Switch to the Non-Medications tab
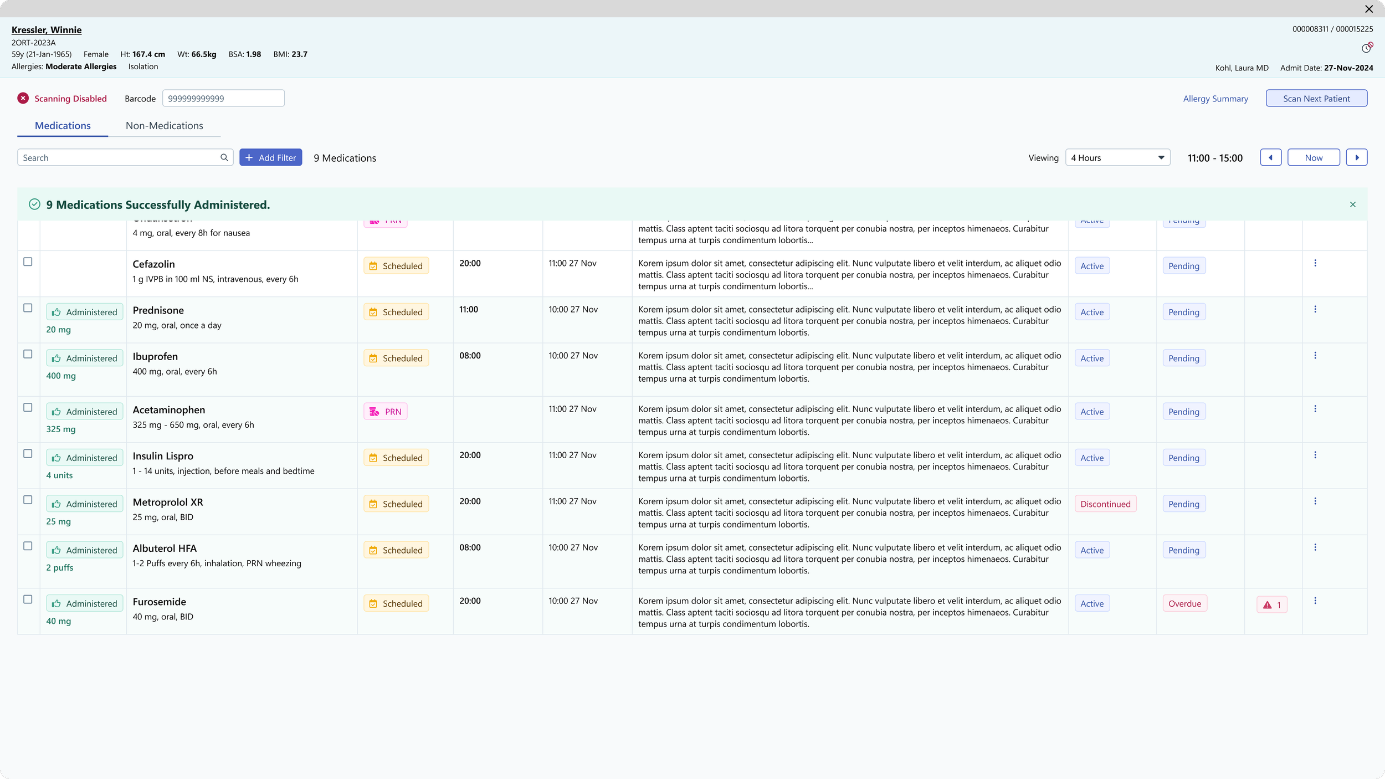Image resolution: width=1385 pixels, height=779 pixels. (x=164, y=126)
